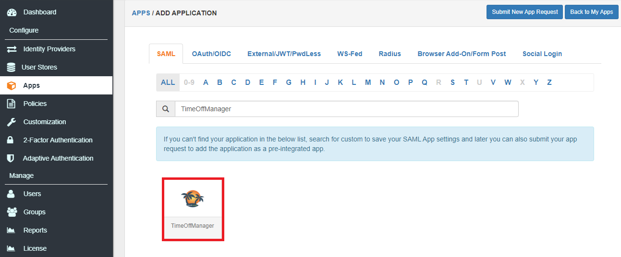Click Submit New App Request button

click(525, 12)
